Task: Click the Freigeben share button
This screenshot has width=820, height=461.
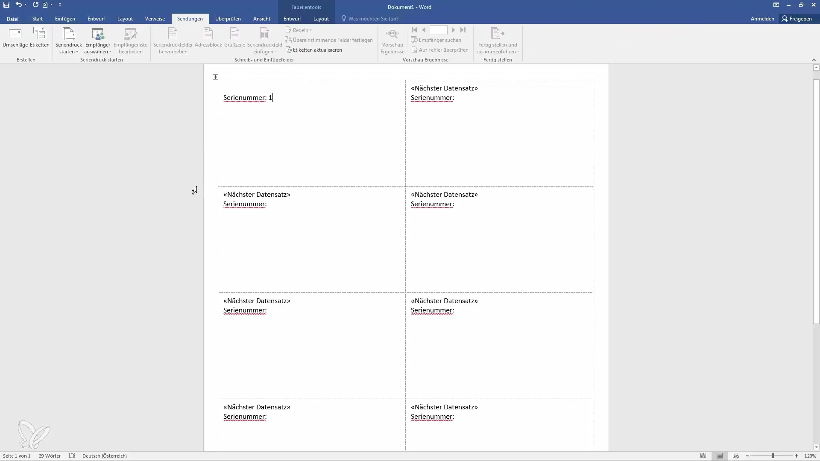Action: [797, 19]
